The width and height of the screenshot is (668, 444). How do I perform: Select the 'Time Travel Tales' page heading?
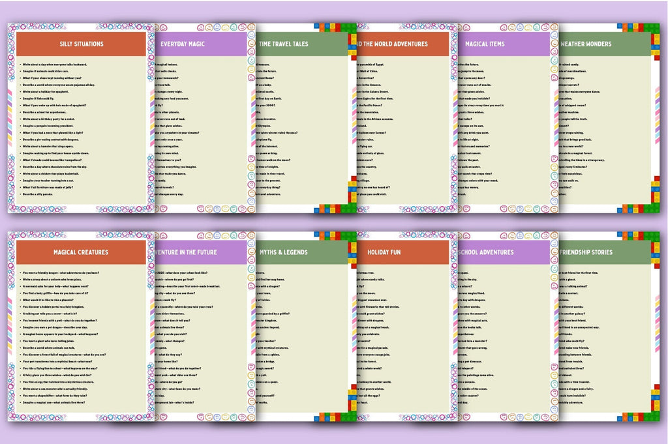click(283, 44)
